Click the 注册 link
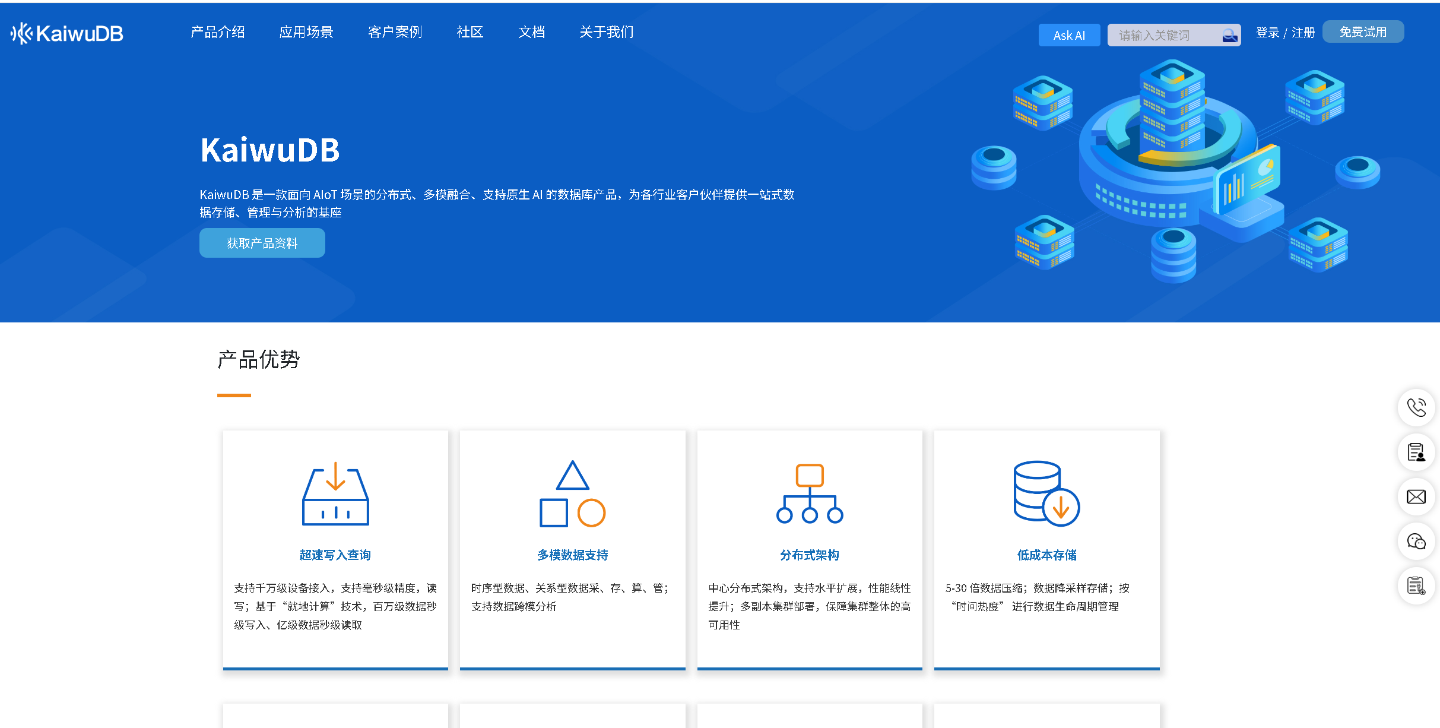 click(x=1303, y=33)
